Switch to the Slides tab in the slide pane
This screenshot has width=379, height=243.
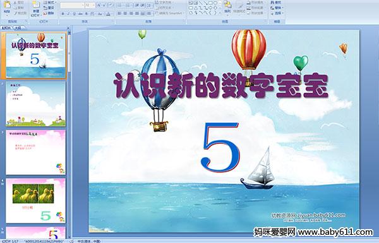(6, 28)
